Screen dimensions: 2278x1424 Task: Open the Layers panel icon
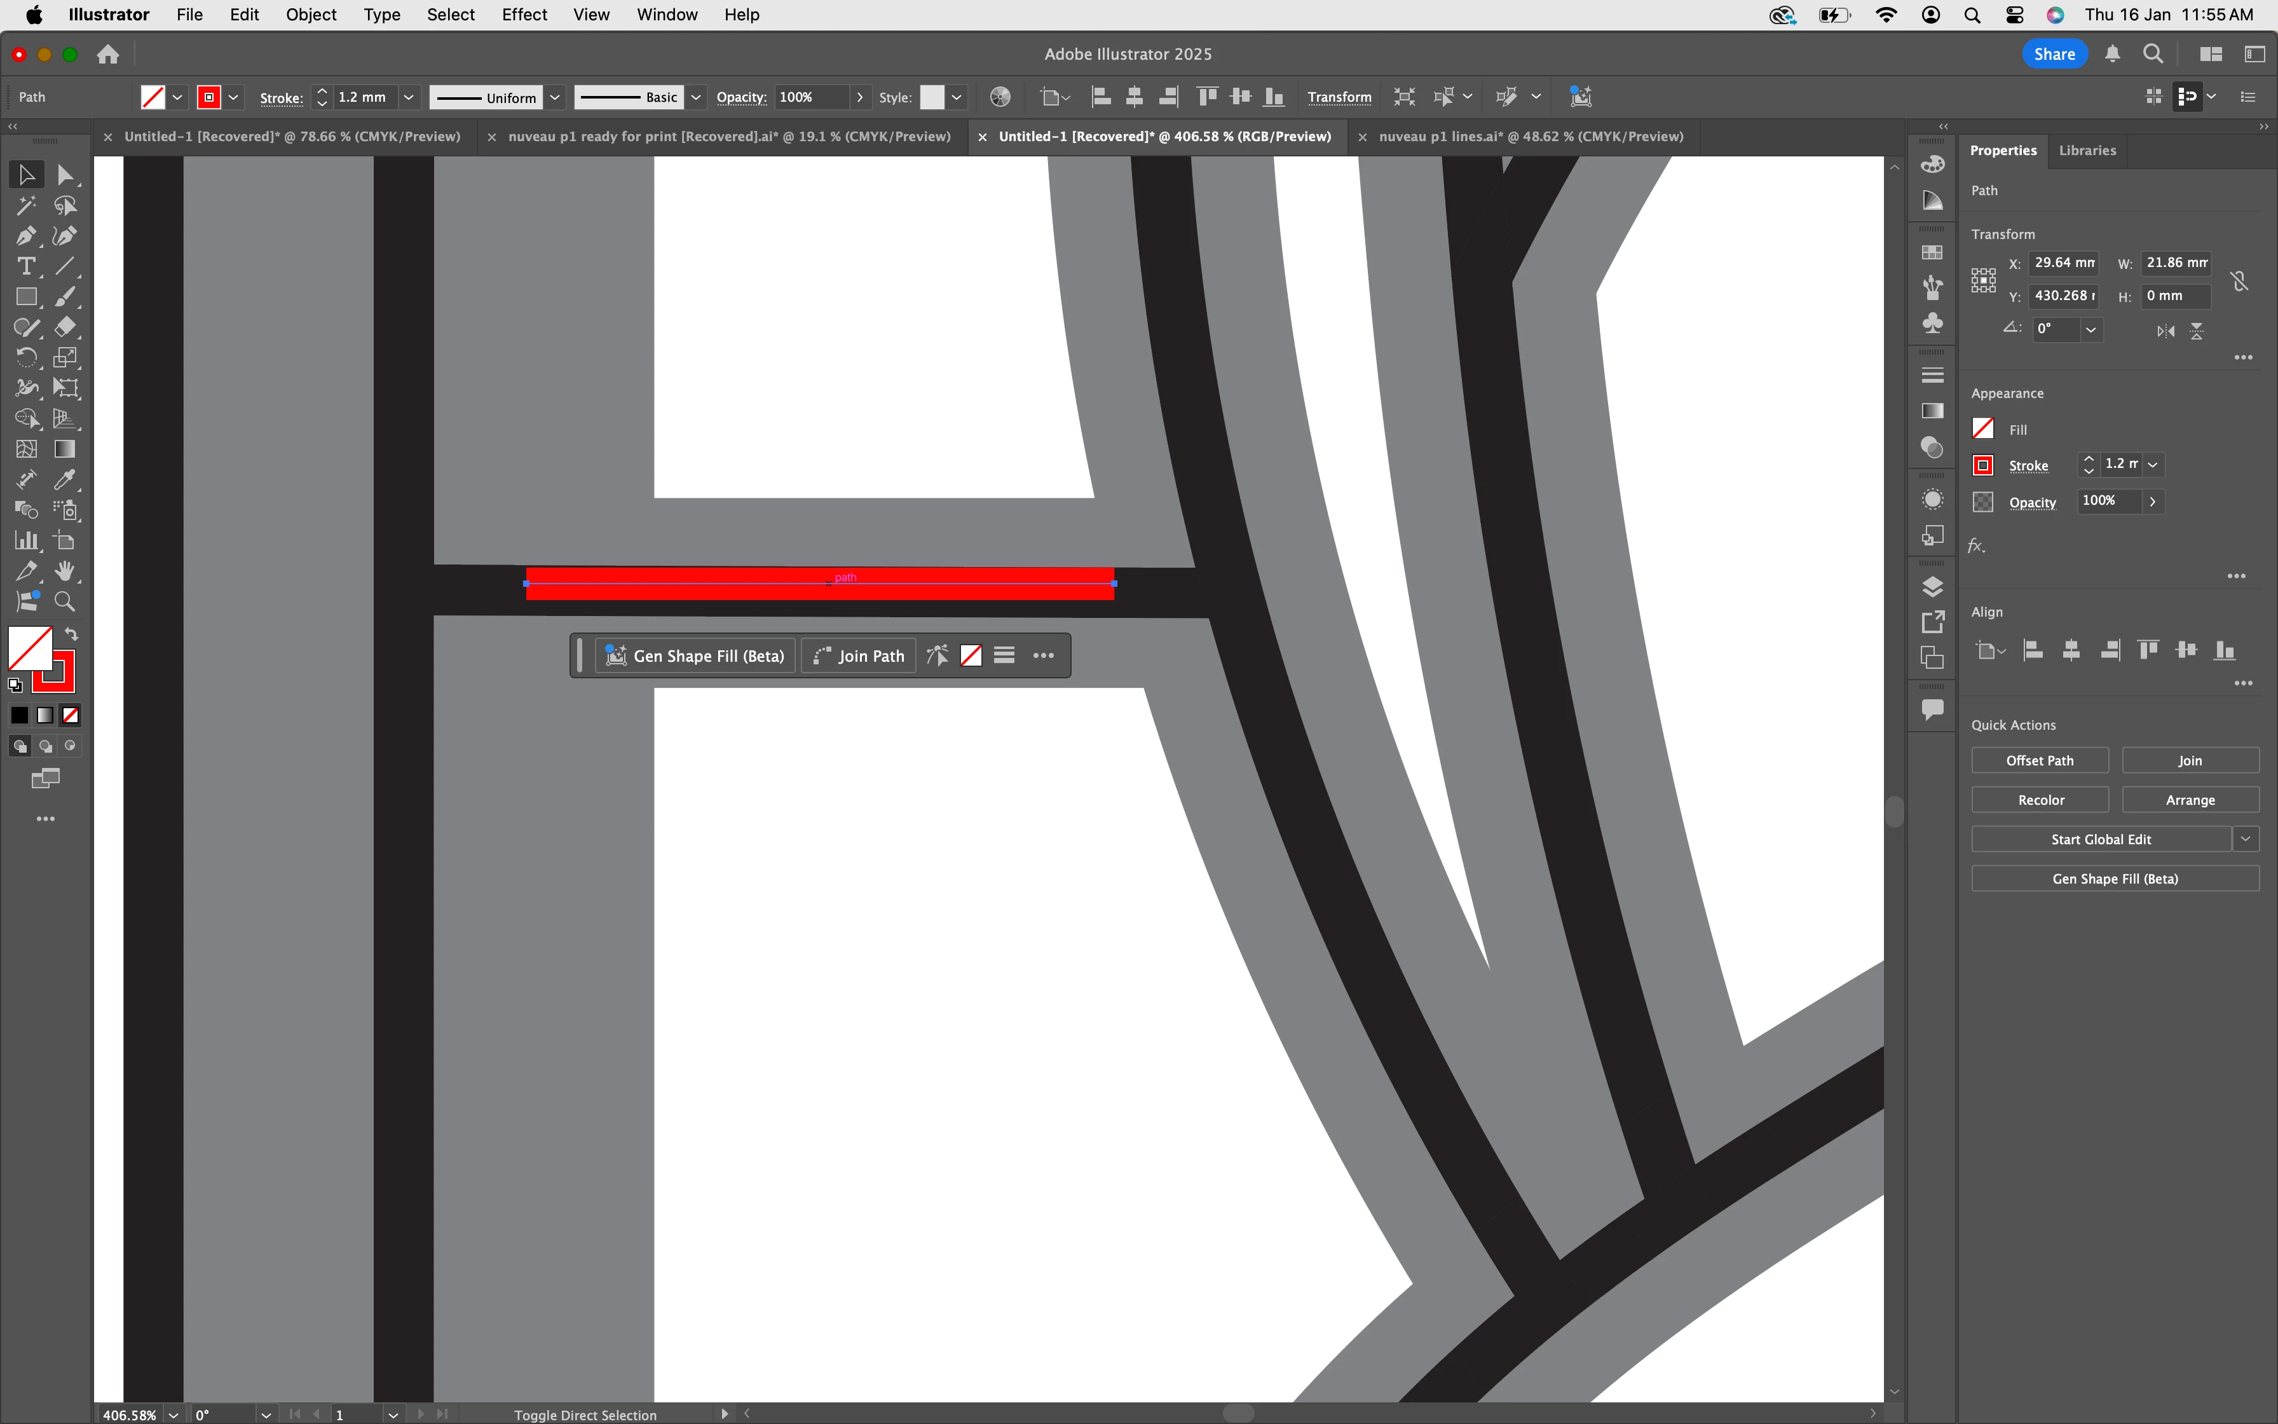(1932, 587)
